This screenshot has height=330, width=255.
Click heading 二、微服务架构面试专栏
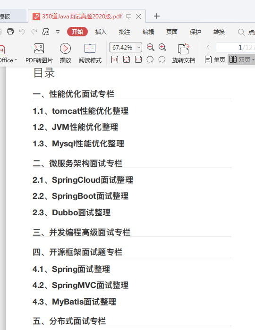[x=77, y=163]
